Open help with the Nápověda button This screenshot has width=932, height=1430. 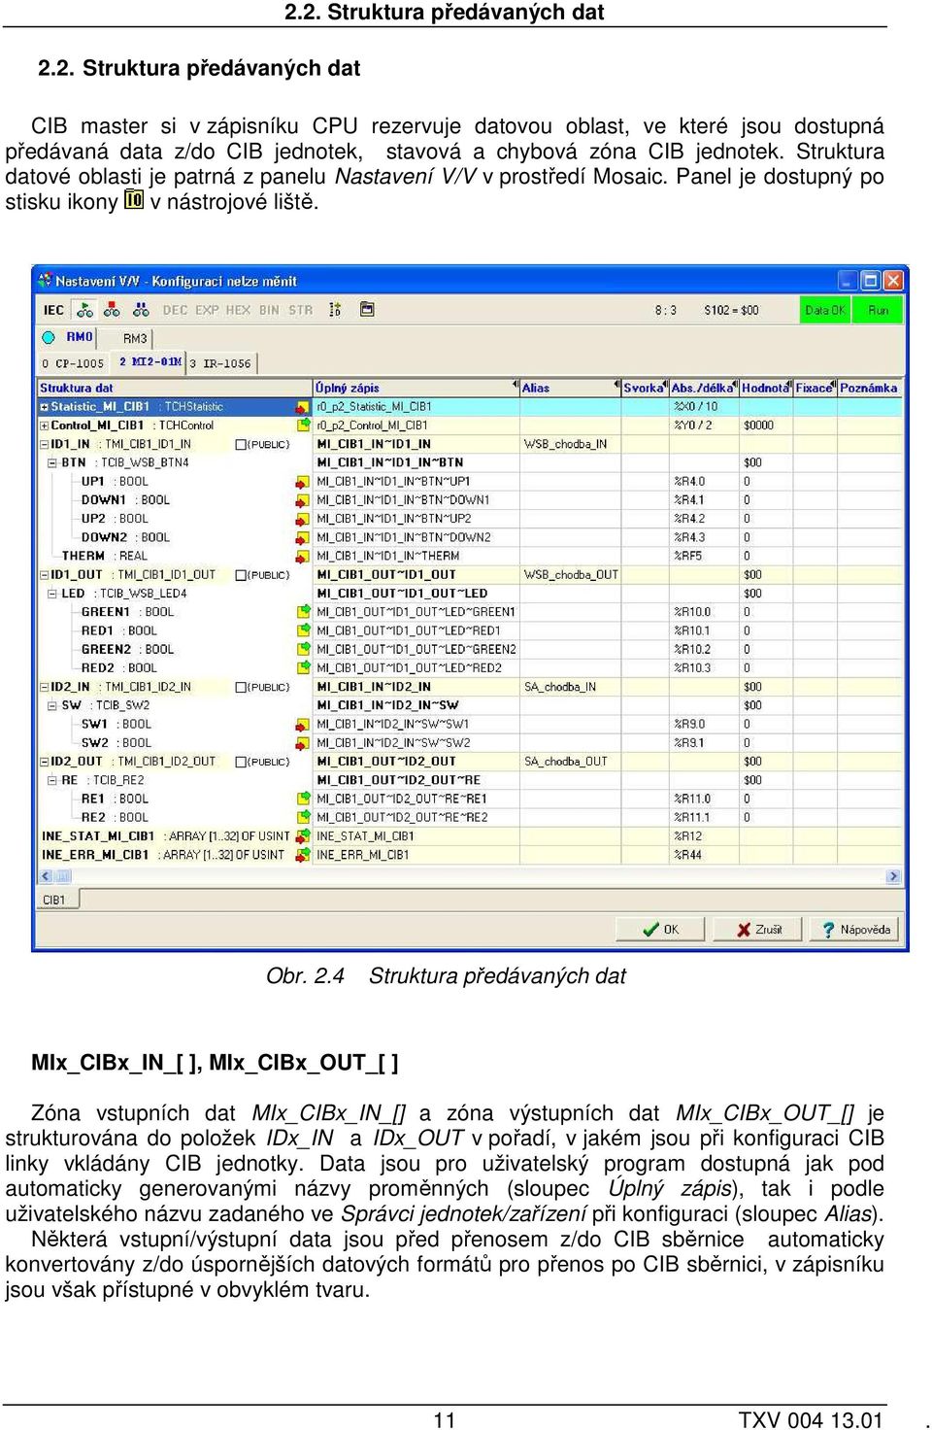coord(855,930)
